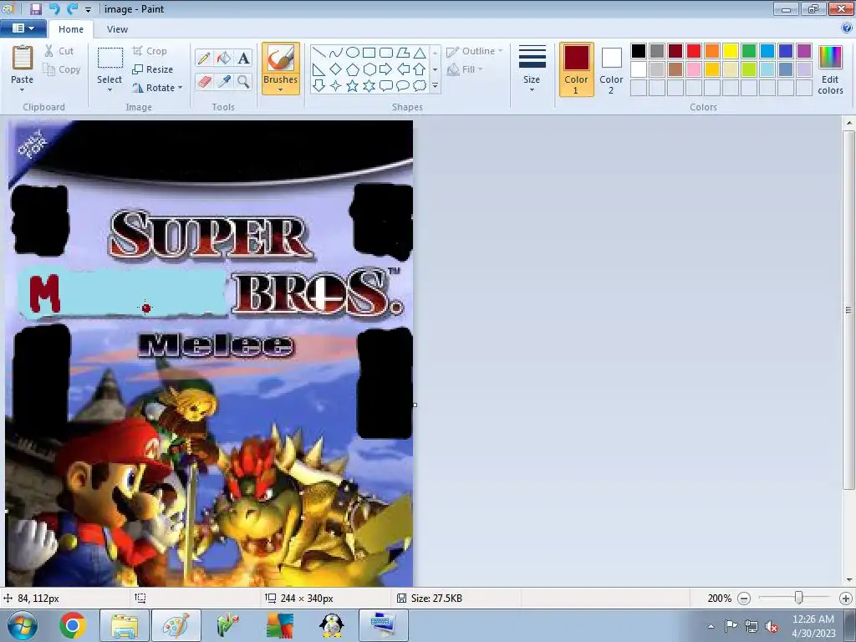Screen dimensions: 856x642
Task: Open Edit colors dialog
Action: pos(830,70)
